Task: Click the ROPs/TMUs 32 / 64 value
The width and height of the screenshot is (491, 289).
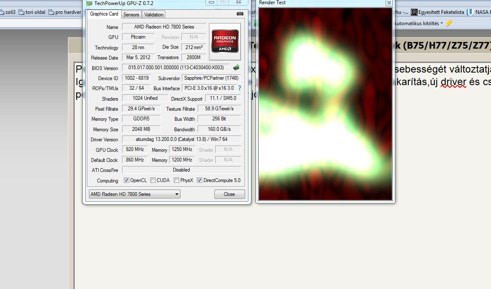Action: pyautogui.click(x=136, y=89)
